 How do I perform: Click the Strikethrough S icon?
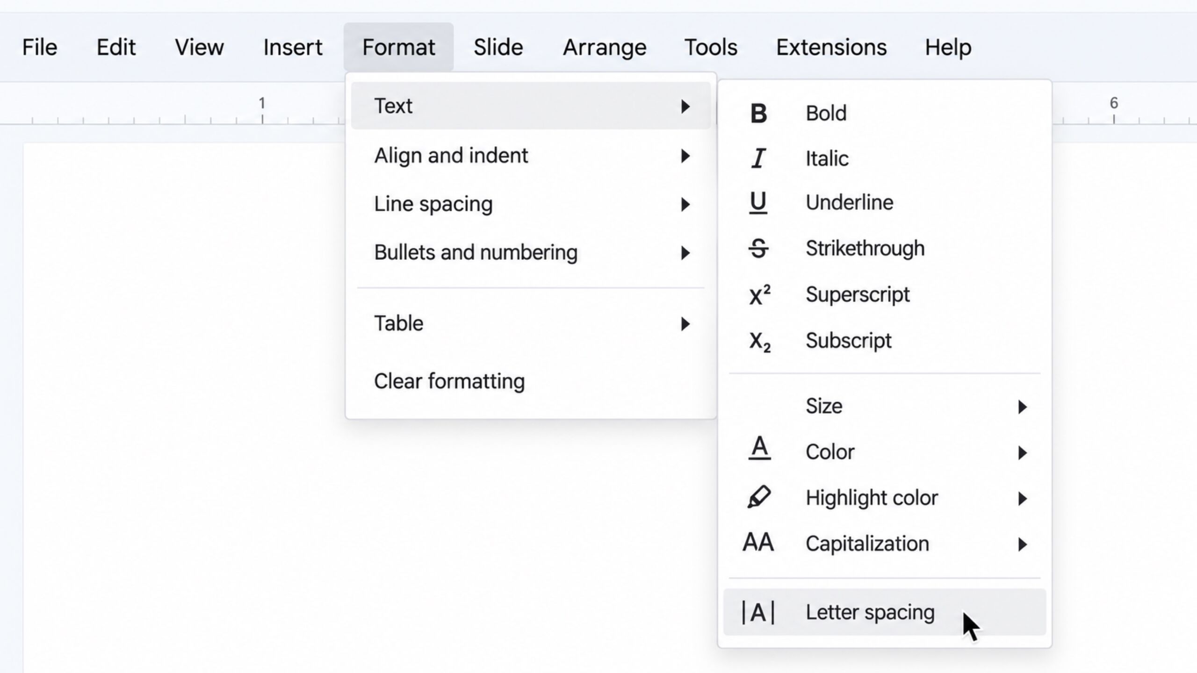(x=758, y=248)
